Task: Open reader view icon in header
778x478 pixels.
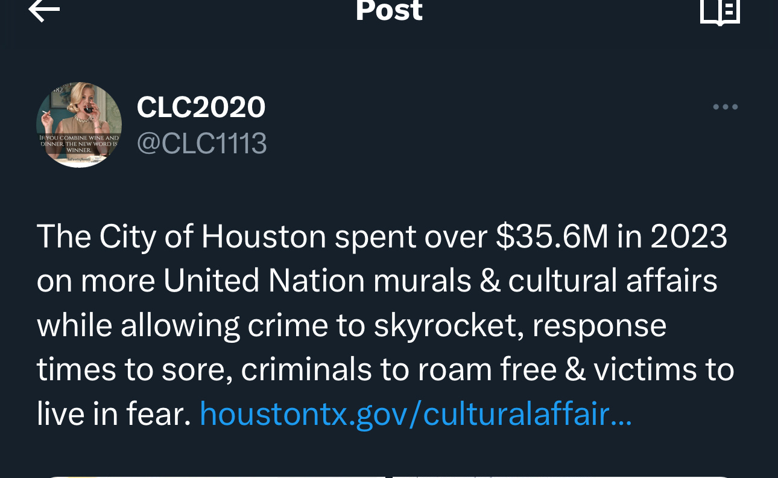Action: 720,11
